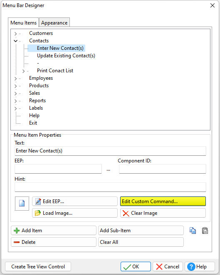Select Update Existing Contact(s) tree item
Image resolution: width=220 pixels, height=275 pixels.
tap(66, 56)
